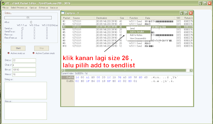Toggle Active snutz.us radio button
The image size is (213, 124).
click(9, 53)
